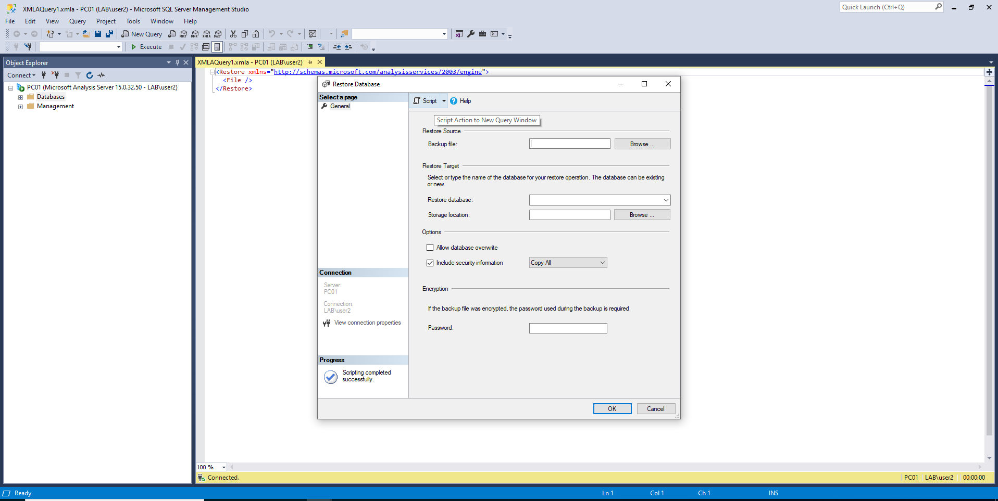Click the MDX query toolbar icon
Image resolution: width=998 pixels, height=501 pixels.
[x=183, y=34]
